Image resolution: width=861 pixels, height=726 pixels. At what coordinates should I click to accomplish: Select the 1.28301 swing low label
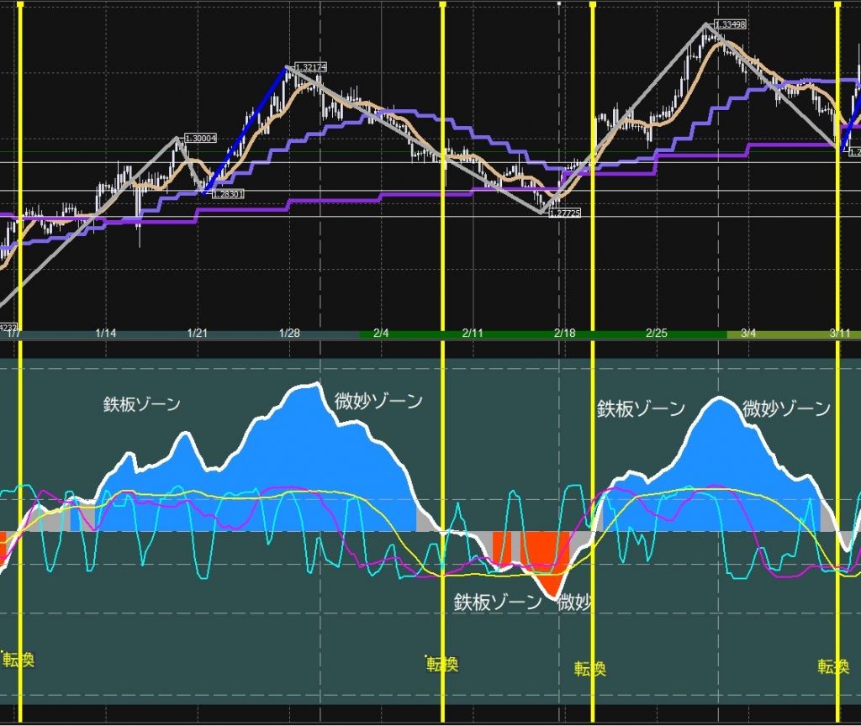tap(228, 193)
